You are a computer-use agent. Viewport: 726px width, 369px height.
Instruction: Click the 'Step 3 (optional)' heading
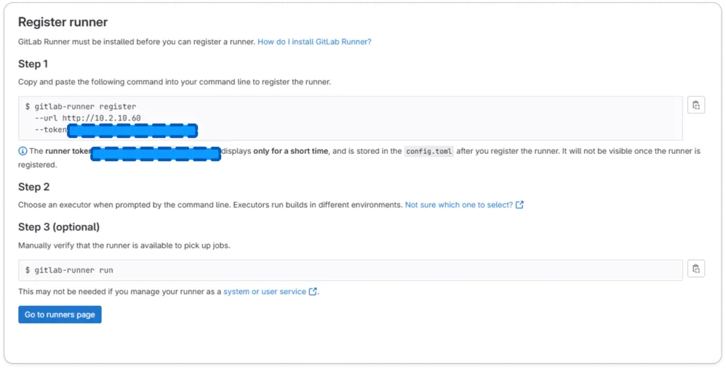tap(59, 227)
